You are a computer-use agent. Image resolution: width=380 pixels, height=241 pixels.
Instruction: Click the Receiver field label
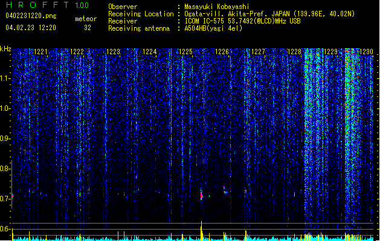[123, 21]
